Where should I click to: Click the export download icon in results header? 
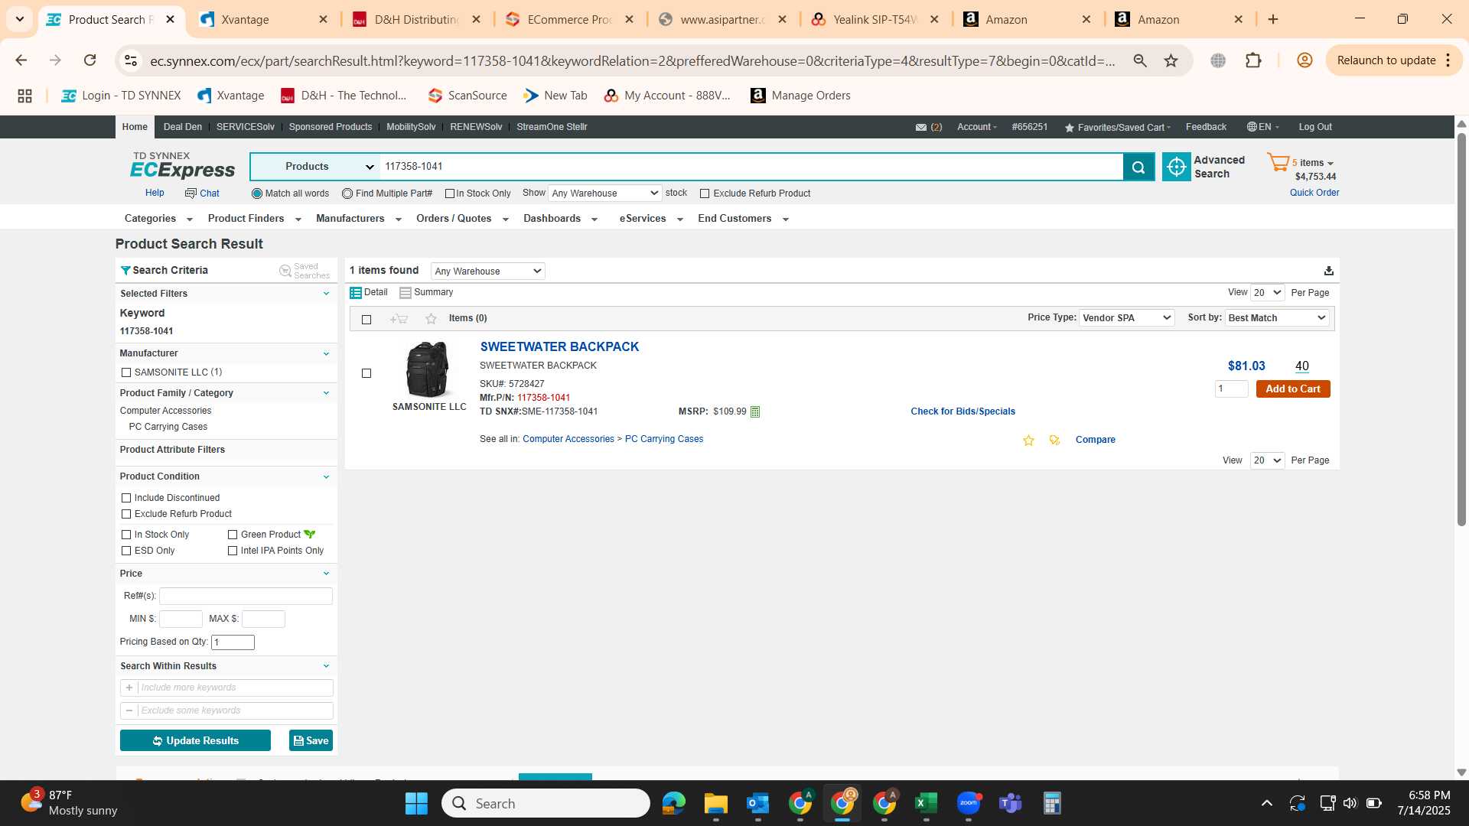[x=1329, y=271]
